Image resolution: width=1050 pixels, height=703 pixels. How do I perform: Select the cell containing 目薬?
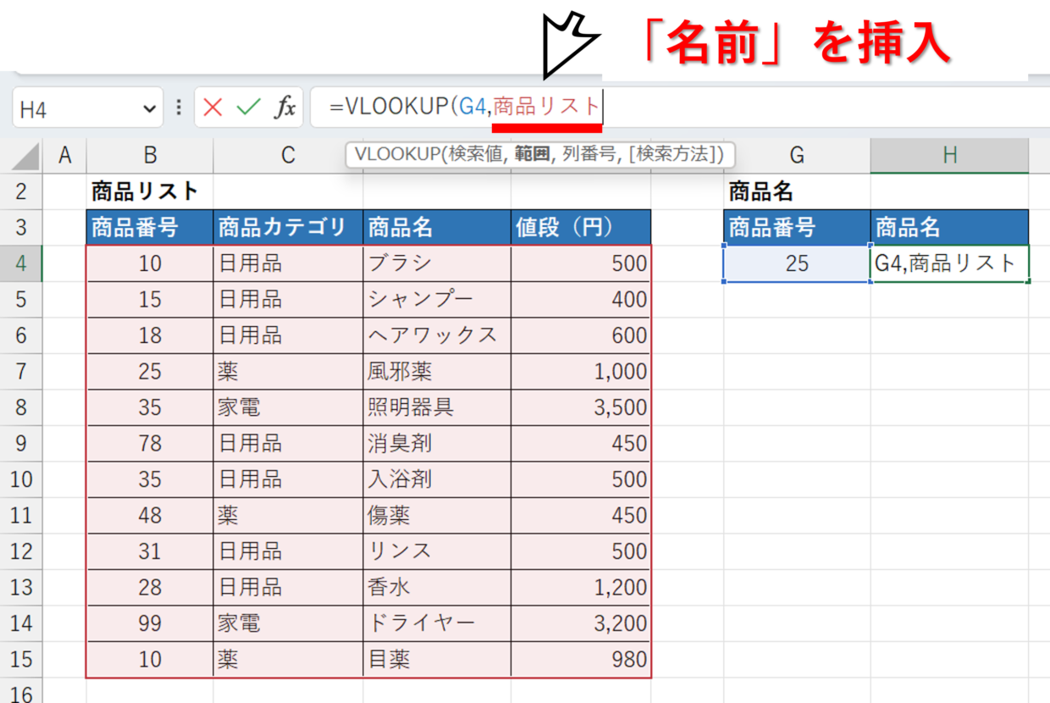[x=437, y=659]
